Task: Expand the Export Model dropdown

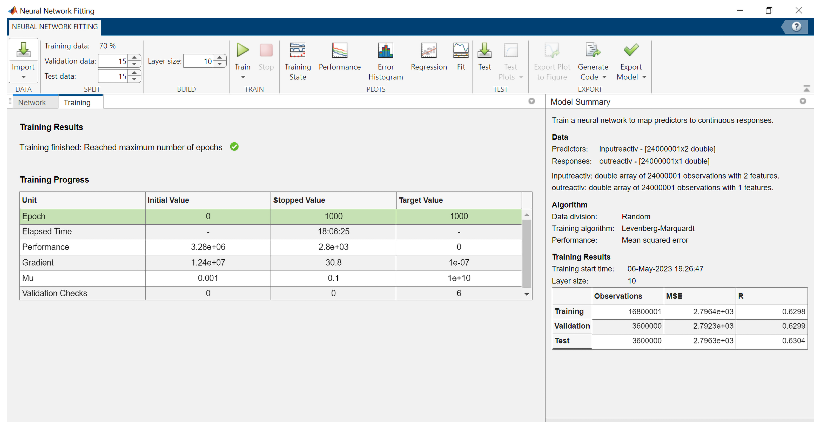Action: (x=644, y=77)
